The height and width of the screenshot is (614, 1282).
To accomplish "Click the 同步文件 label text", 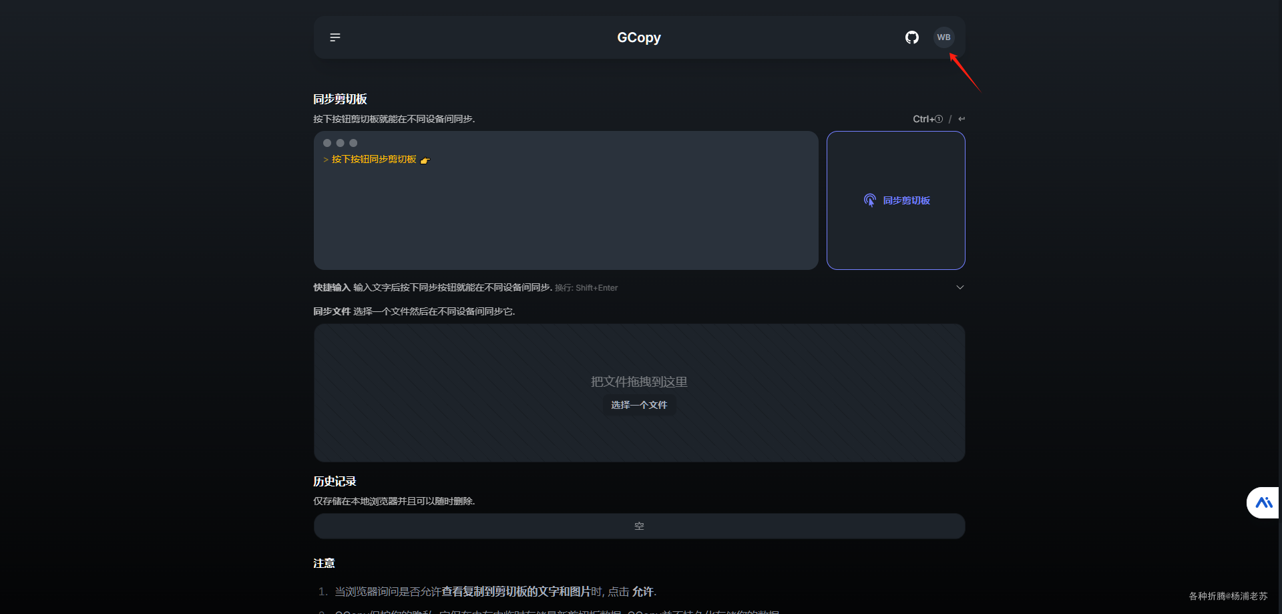I will point(332,311).
